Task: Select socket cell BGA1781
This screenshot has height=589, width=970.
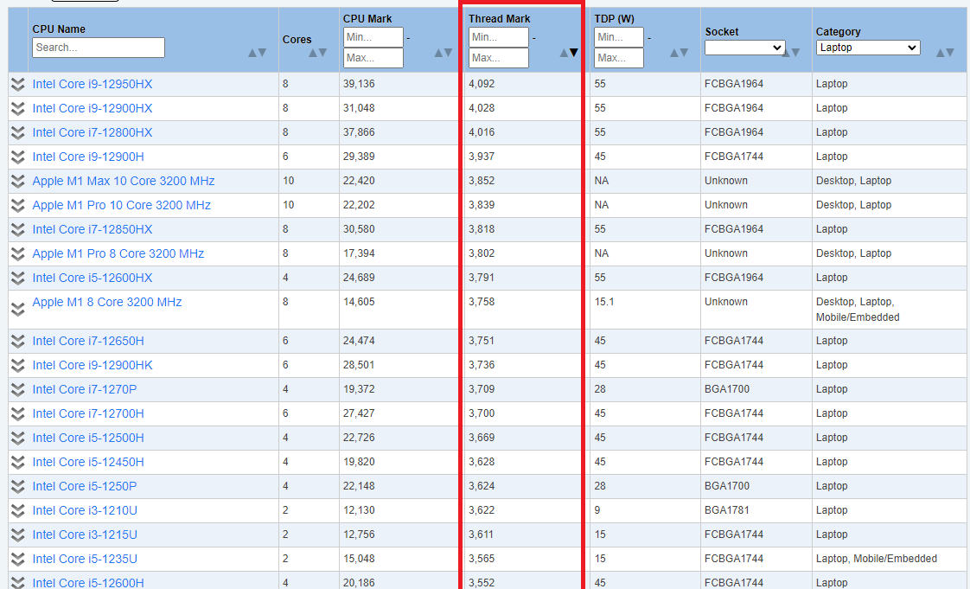Action: (x=726, y=509)
